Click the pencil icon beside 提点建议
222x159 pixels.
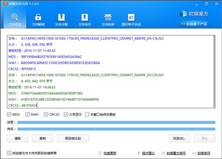click(138, 153)
